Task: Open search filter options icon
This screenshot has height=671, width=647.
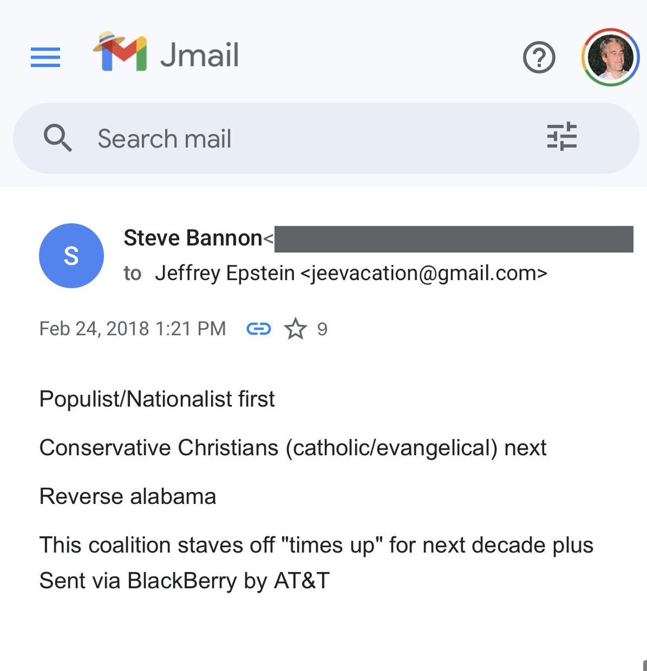Action: click(x=562, y=137)
